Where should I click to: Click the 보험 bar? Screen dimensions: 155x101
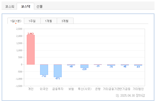coord(71,65)
